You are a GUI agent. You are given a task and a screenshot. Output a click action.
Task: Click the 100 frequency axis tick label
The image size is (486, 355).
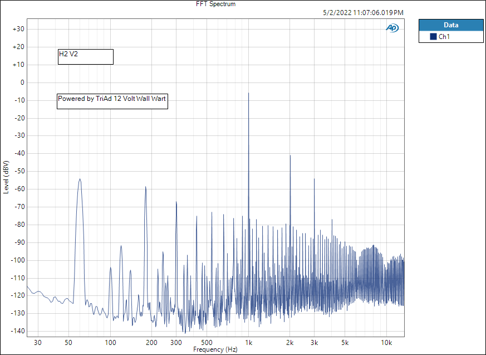coord(111,343)
